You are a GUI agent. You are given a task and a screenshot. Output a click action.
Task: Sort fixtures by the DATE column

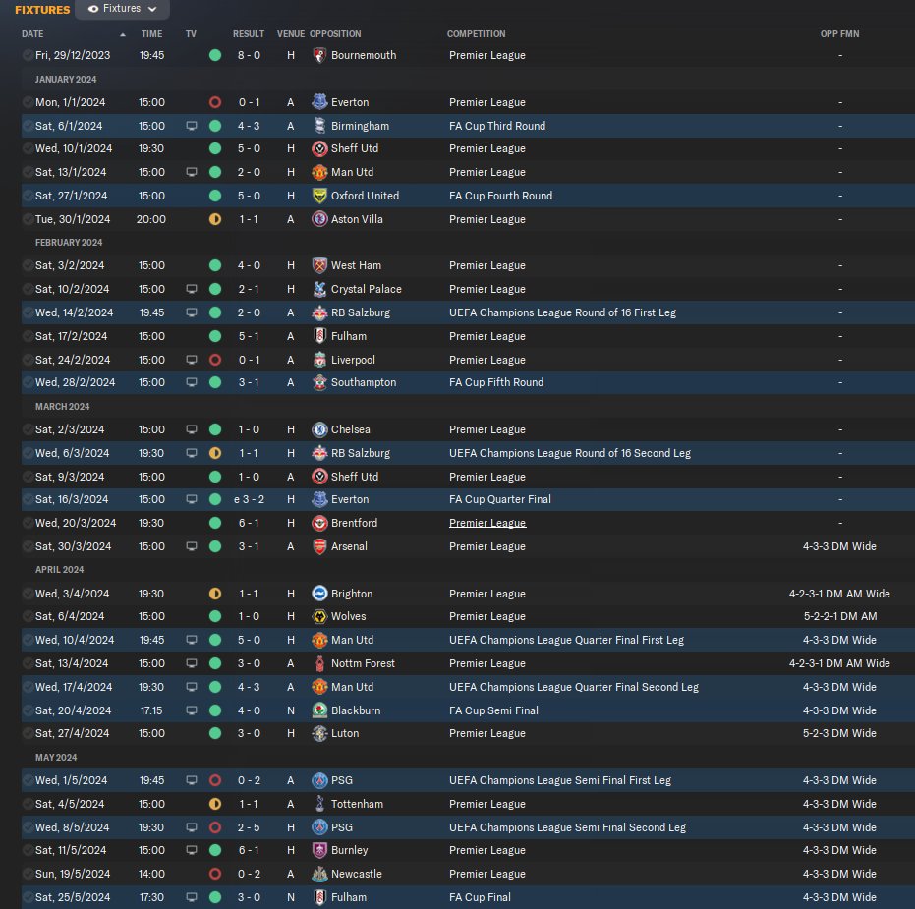tap(32, 33)
